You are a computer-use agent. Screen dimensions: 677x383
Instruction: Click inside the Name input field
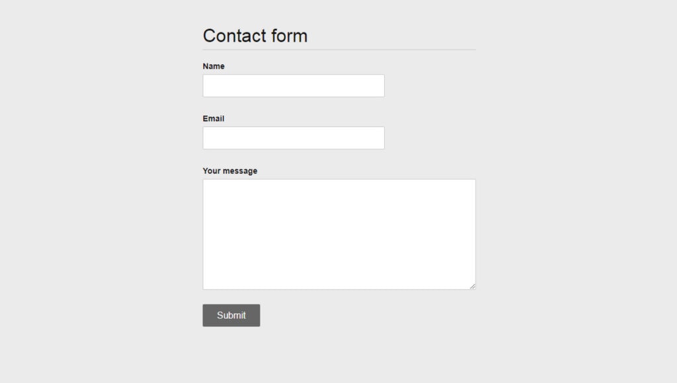pyautogui.click(x=293, y=85)
